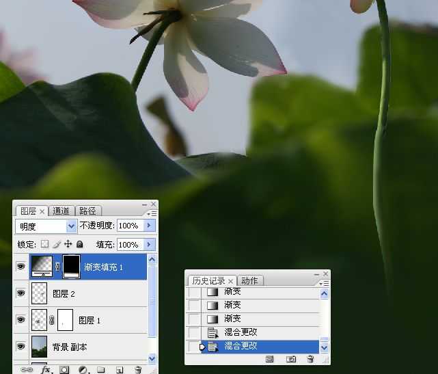This screenshot has width=438, height=374.
Task: Switch to the 通道 tab
Action: point(61,211)
